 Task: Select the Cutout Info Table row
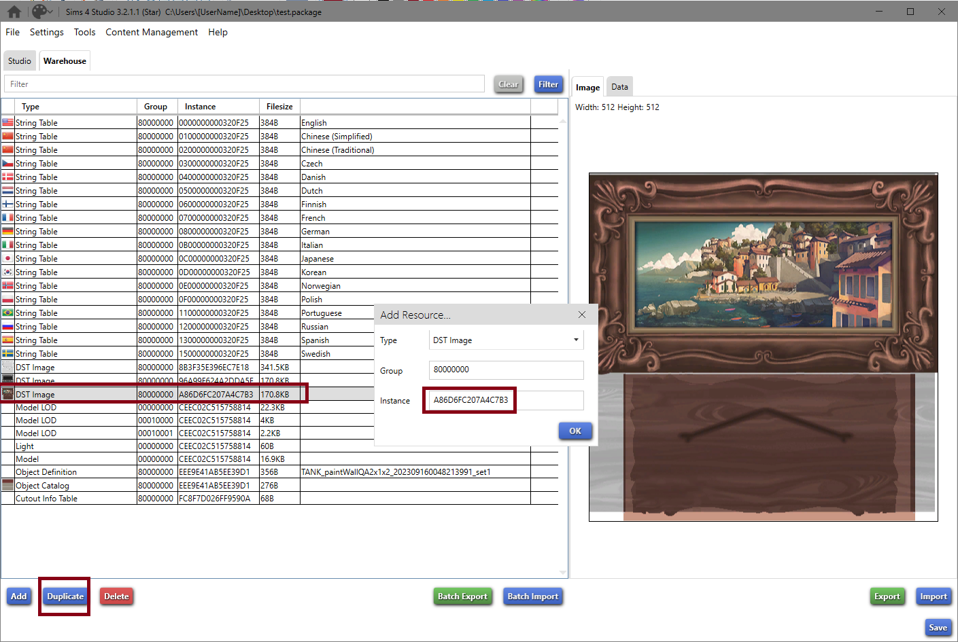click(279, 499)
